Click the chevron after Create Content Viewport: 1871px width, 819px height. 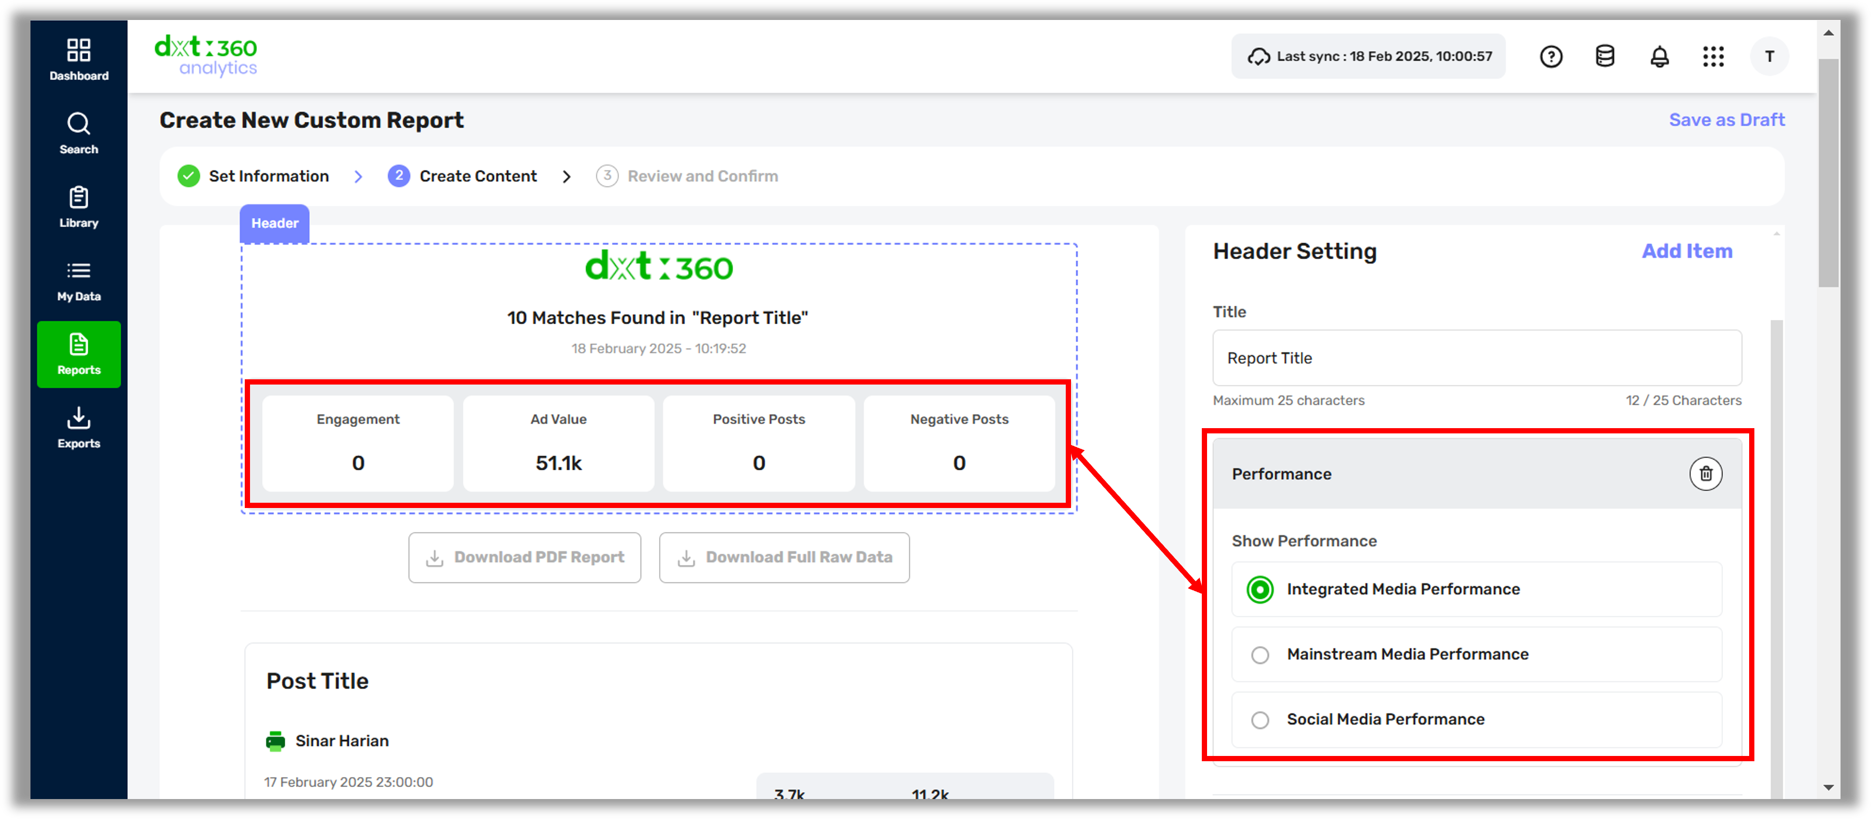tap(567, 177)
